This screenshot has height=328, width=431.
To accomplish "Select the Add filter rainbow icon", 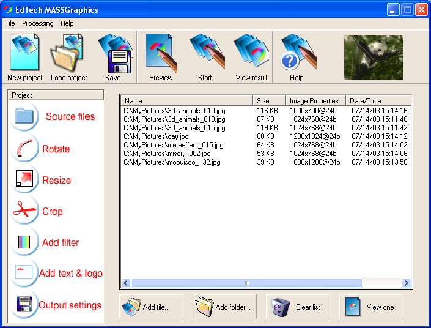I will pyautogui.click(x=24, y=242).
